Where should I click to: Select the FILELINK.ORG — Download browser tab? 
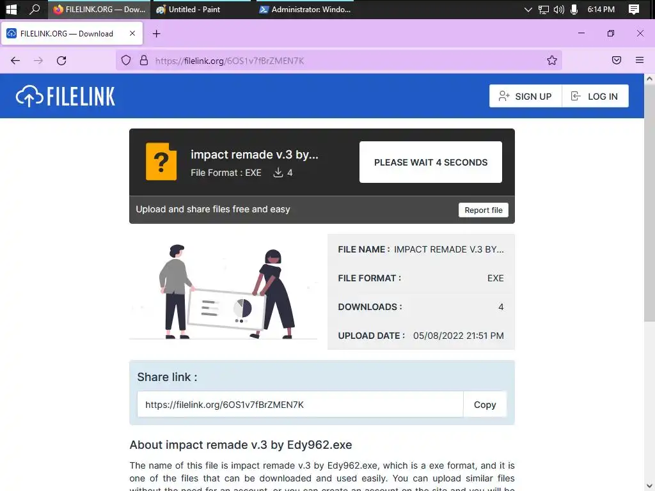pos(72,33)
